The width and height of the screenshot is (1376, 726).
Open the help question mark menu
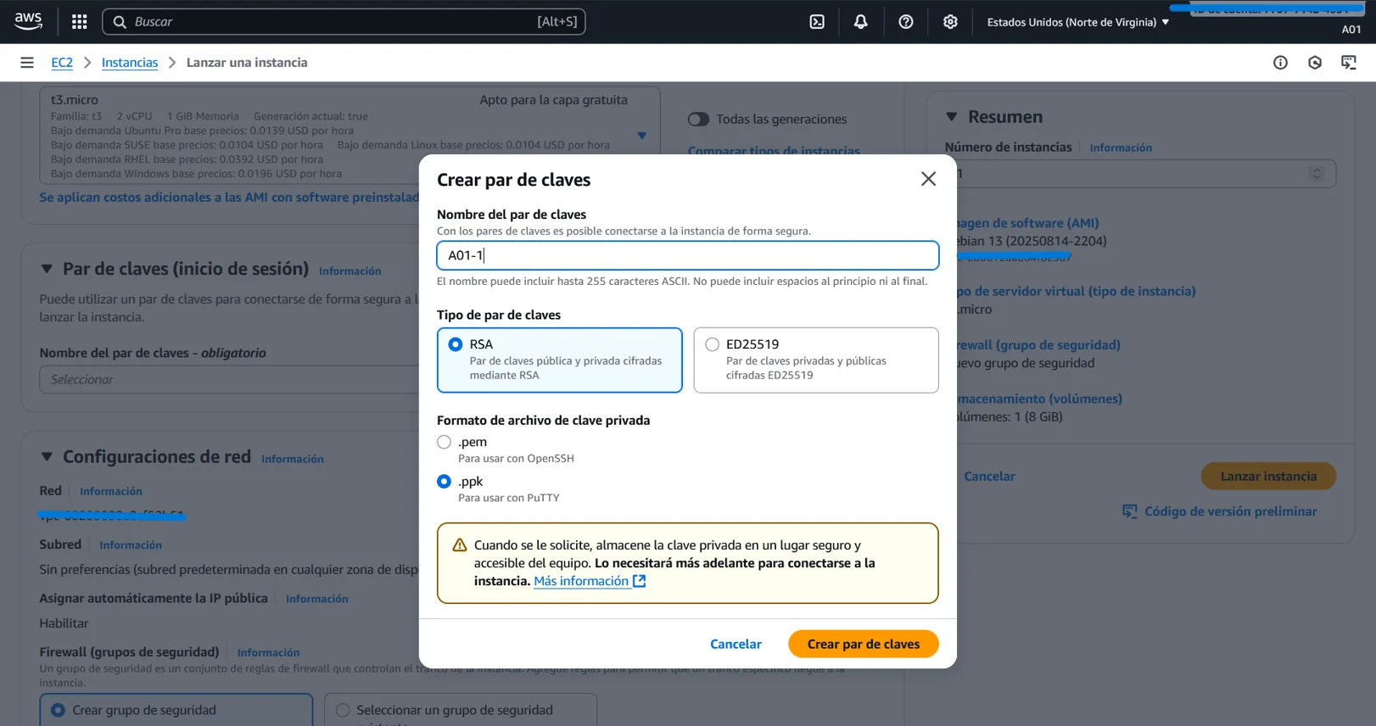905,22
